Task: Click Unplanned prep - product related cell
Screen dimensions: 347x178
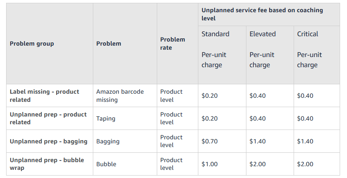Action: (48, 119)
